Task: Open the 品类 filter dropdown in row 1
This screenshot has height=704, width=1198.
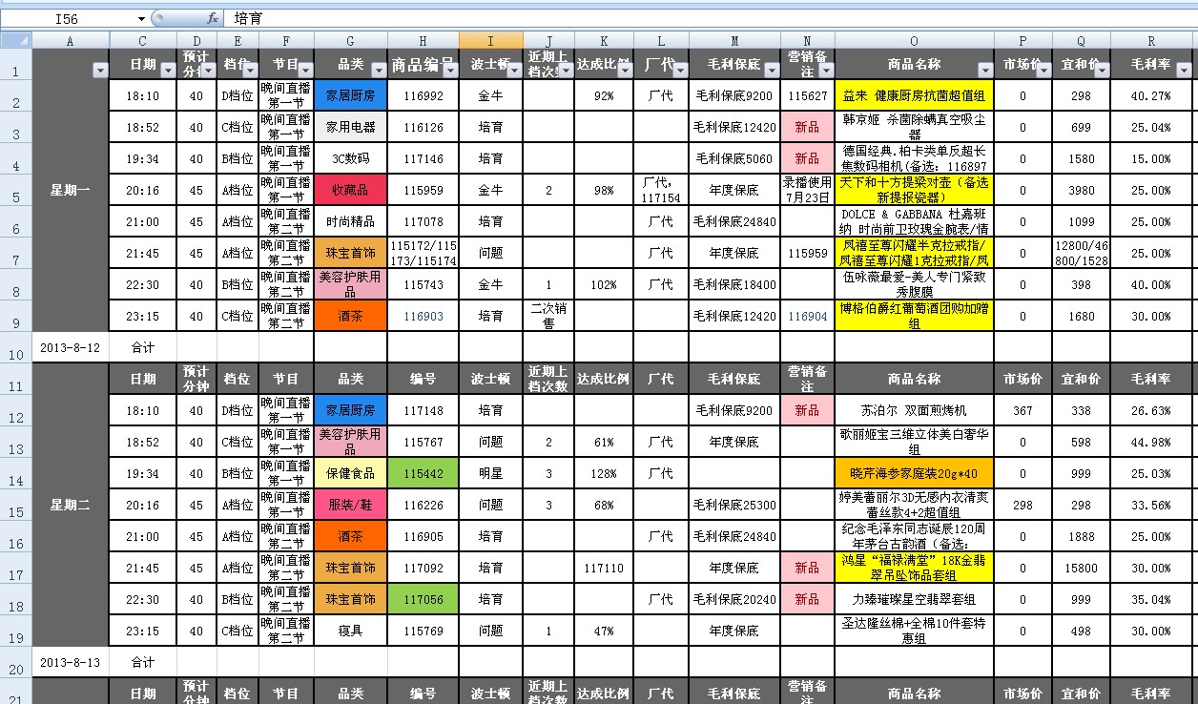Action: tap(378, 71)
